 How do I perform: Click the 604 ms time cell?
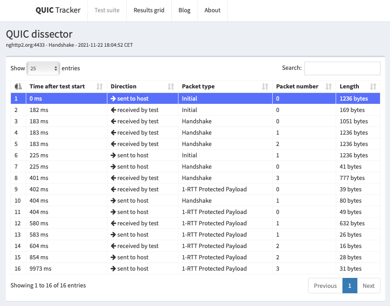(x=67, y=246)
